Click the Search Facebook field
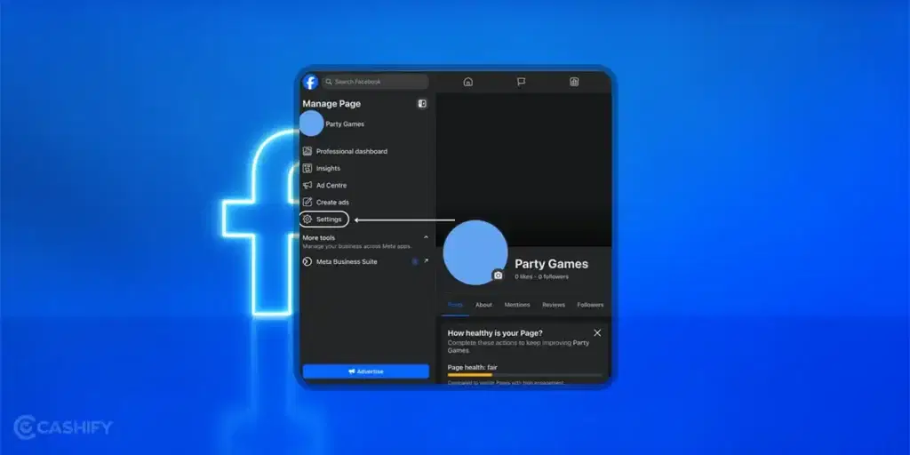910x455 pixels. click(375, 82)
